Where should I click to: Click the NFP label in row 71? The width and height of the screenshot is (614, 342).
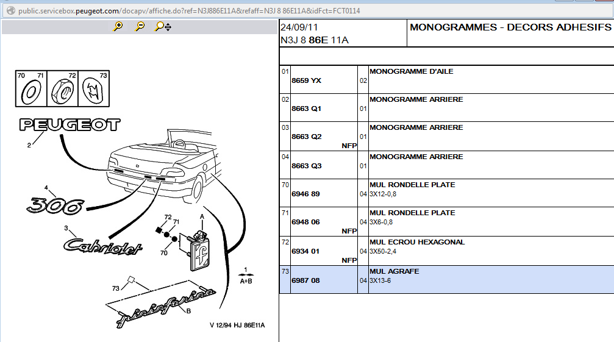point(349,231)
